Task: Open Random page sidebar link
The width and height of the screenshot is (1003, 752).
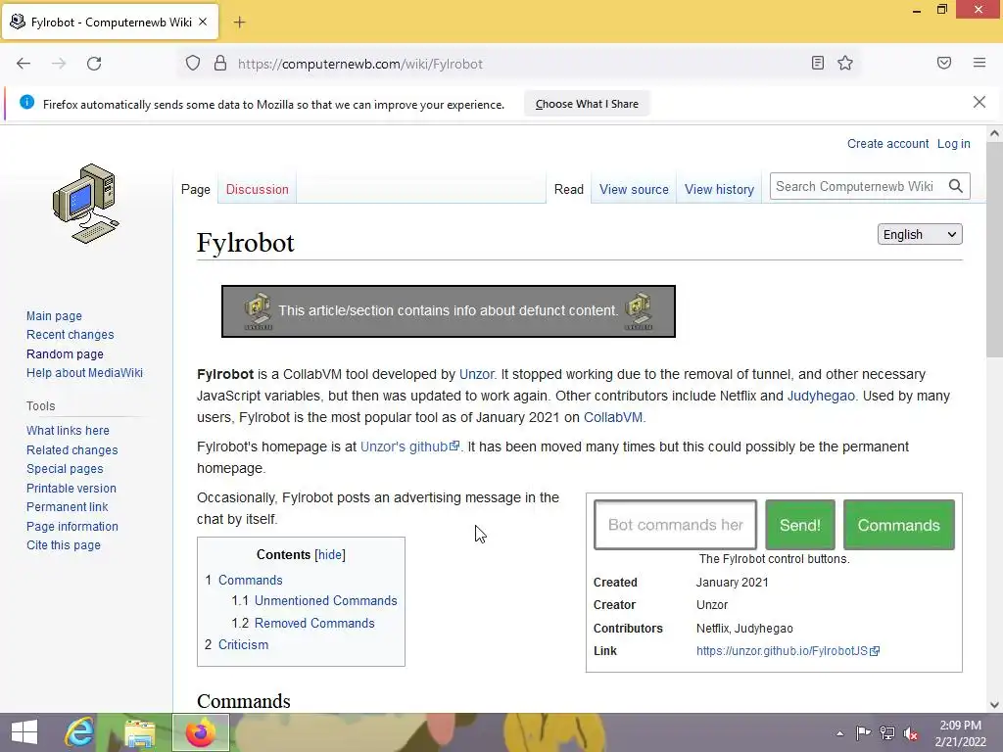Action: coord(65,353)
